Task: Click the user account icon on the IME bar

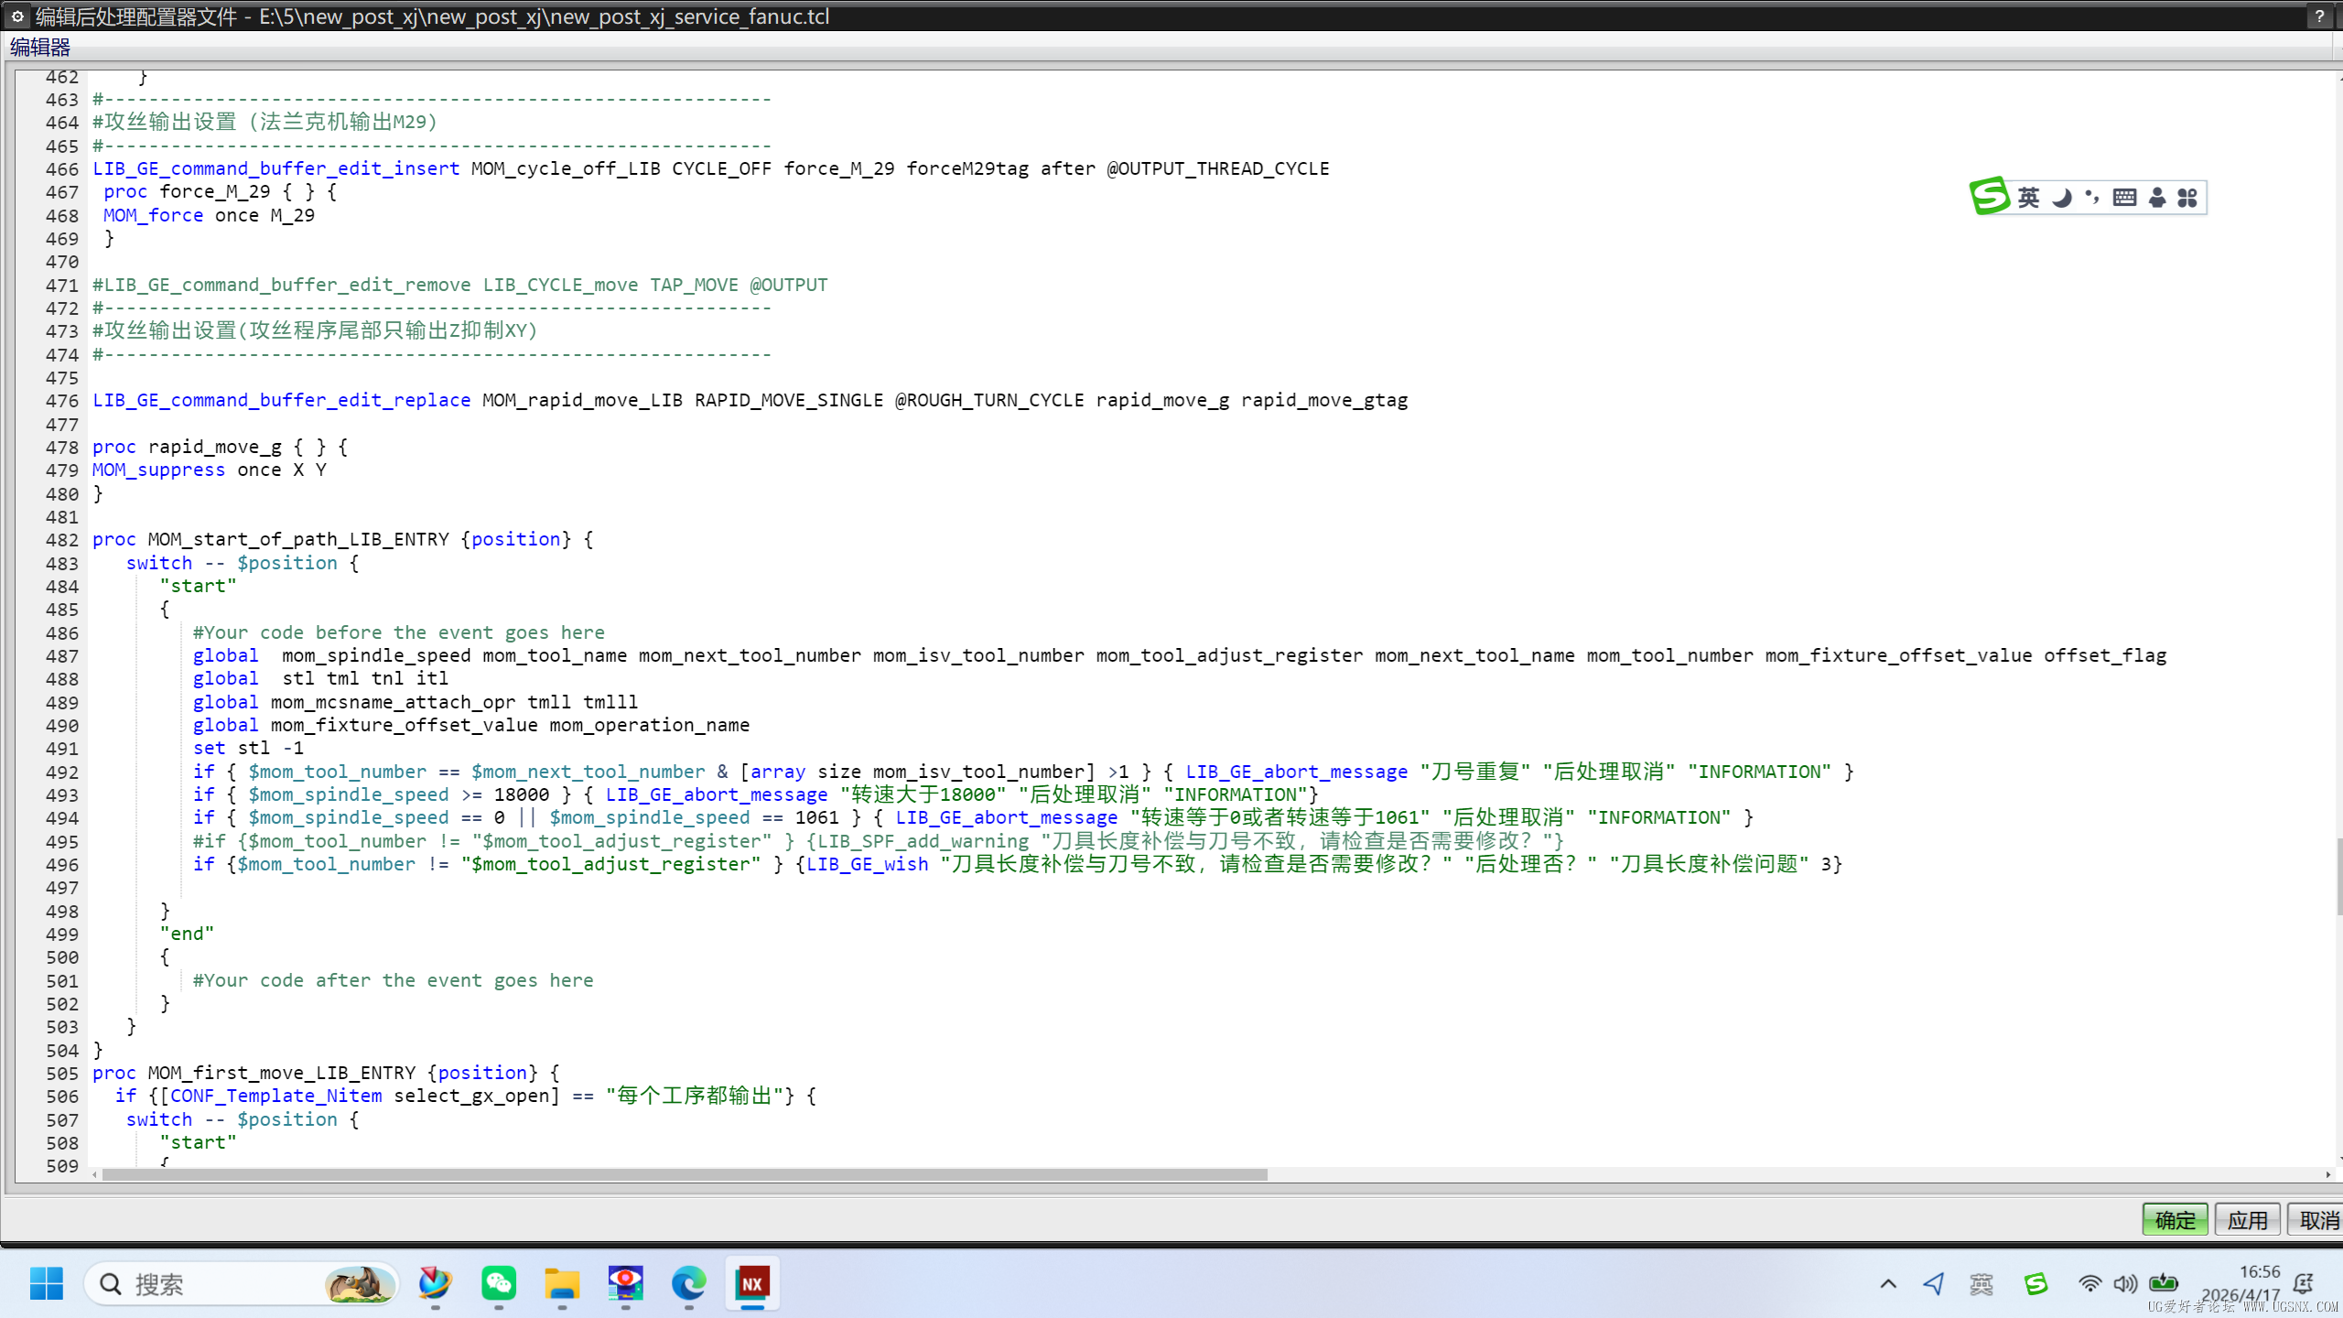Action: tap(2157, 197)
